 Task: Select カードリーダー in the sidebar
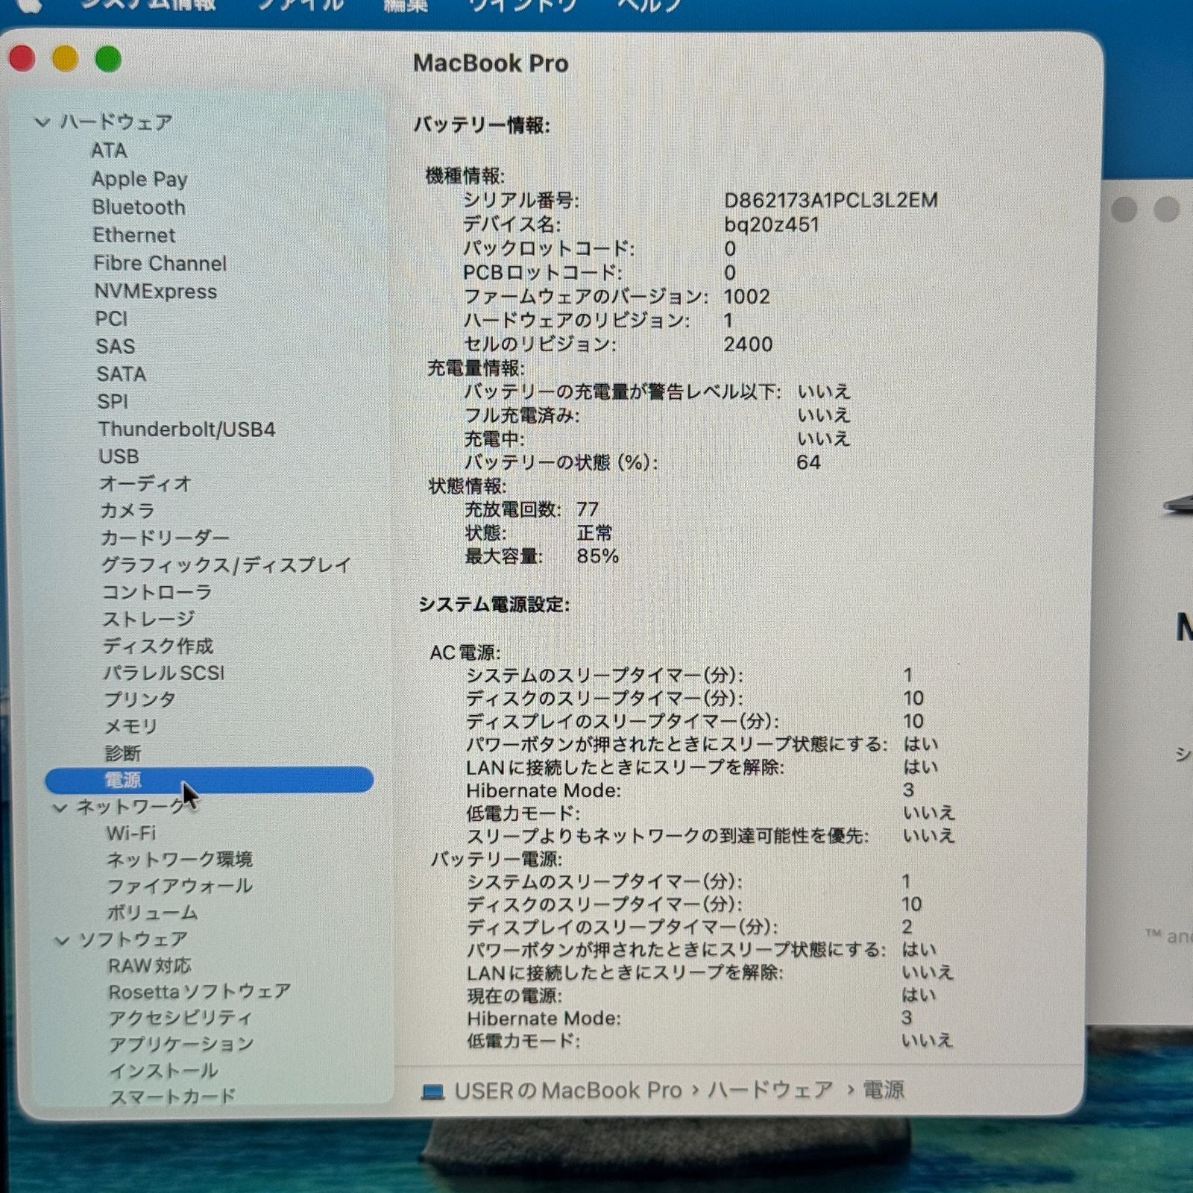[x=165, y=538]
